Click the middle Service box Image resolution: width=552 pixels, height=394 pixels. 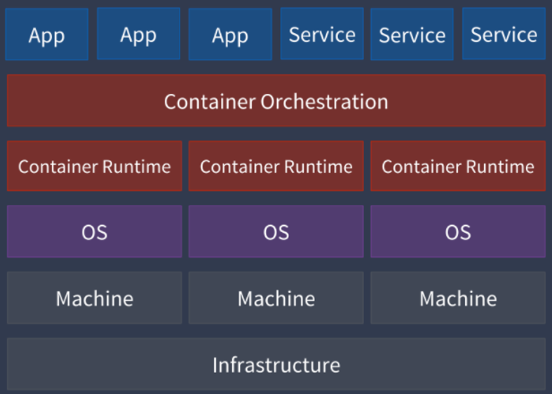pyautogui.click(x=411, y=35)
